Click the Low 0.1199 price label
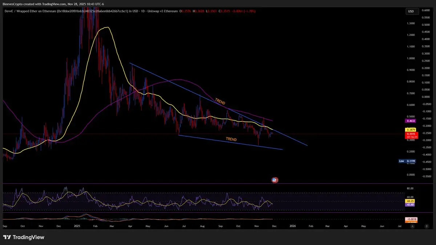The height and width of the screenshot is (245, 436). (x=407, y=161)
